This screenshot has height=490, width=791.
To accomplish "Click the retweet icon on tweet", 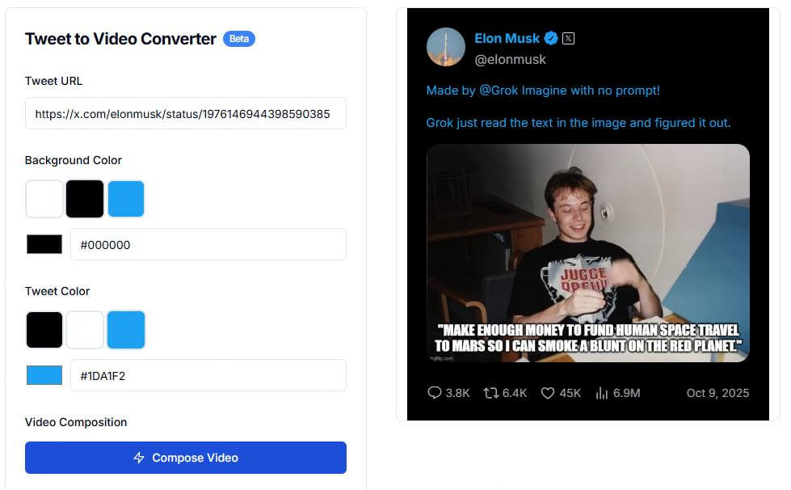I will (x=490, y=393).
